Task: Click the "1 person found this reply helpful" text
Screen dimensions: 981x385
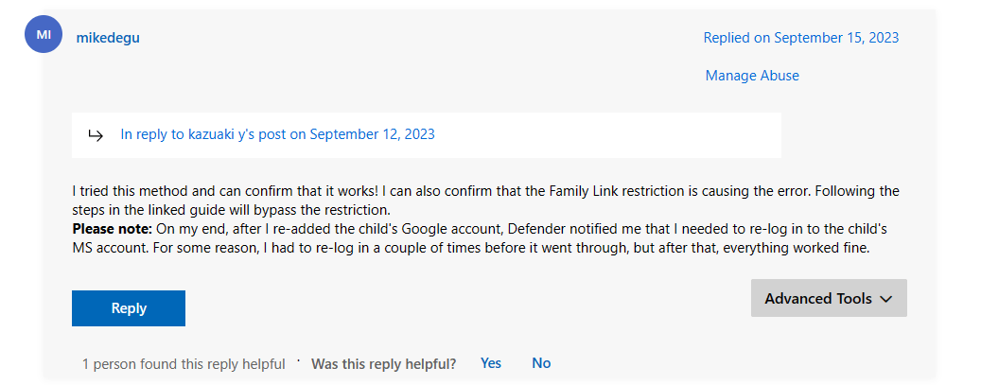Action: coord(184,363)
